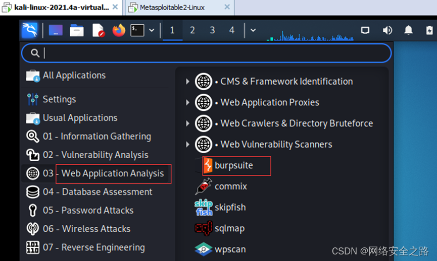
Task: Open the terminal emulator icon
Action: [x=137, y=30]
